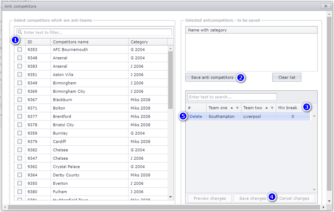Screen dimensions: 334x212
Task: Click Min break value 0
Action: point(293,116)
